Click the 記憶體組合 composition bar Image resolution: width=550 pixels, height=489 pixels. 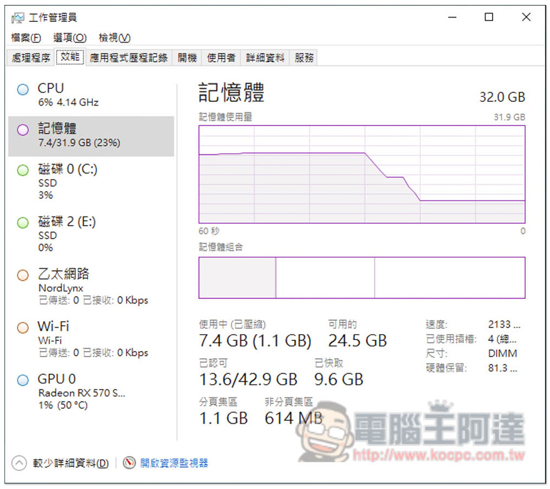[x=361, y=277]
